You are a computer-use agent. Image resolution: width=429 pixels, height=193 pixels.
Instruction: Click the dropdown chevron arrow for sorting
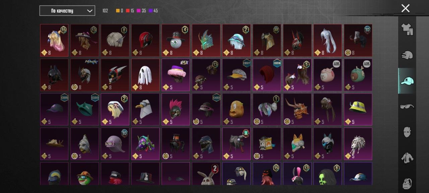tap(89, 11)
